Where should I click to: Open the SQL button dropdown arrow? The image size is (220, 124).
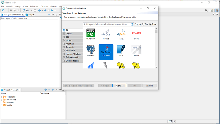(x=32, y=10)
